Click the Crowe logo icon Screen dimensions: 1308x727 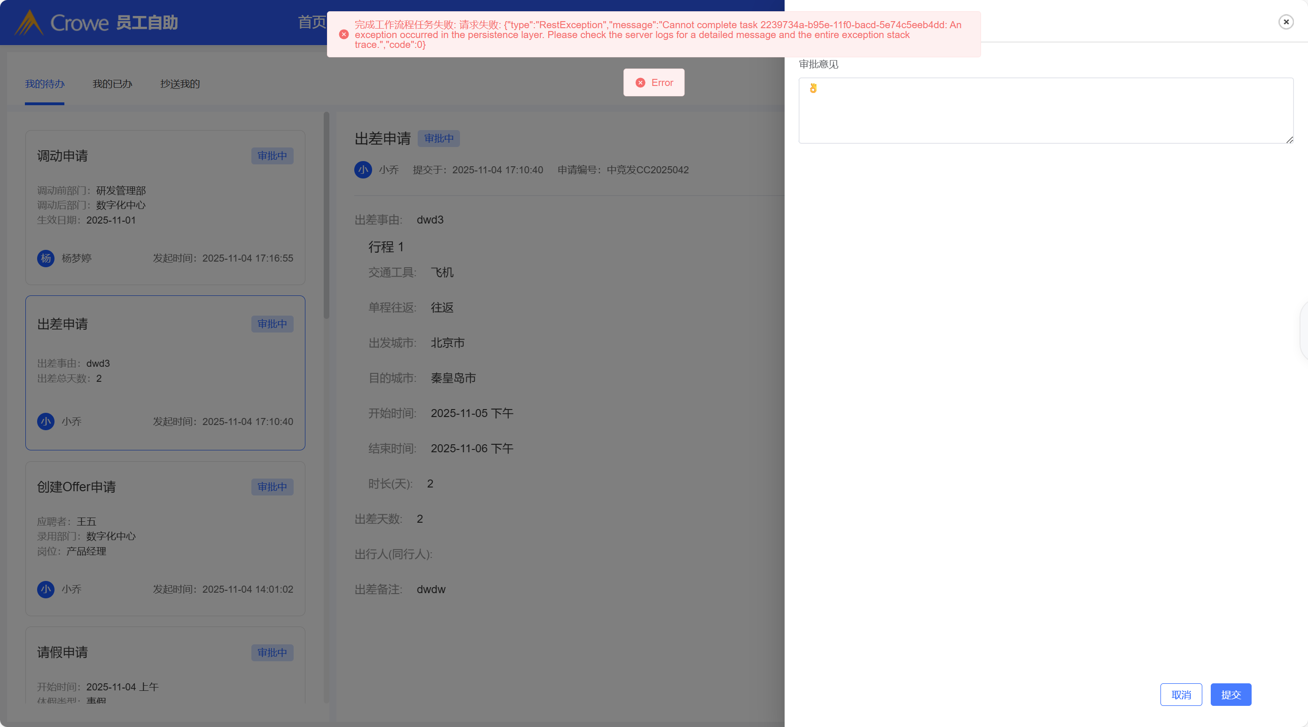coord(29,23)
